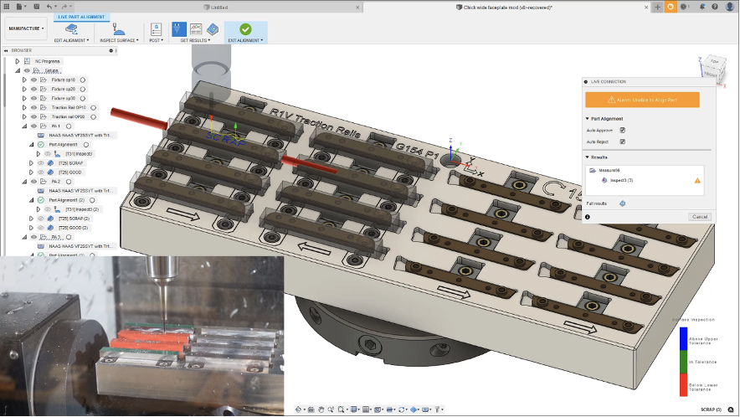This screenshot has width=740, height=417.
Task: Undo the last action
Action: 50,7
